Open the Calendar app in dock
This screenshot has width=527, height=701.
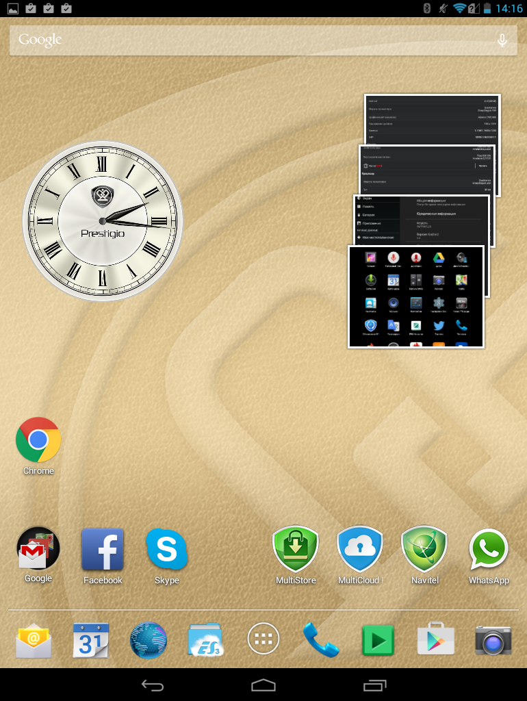(x=91, y=640)
